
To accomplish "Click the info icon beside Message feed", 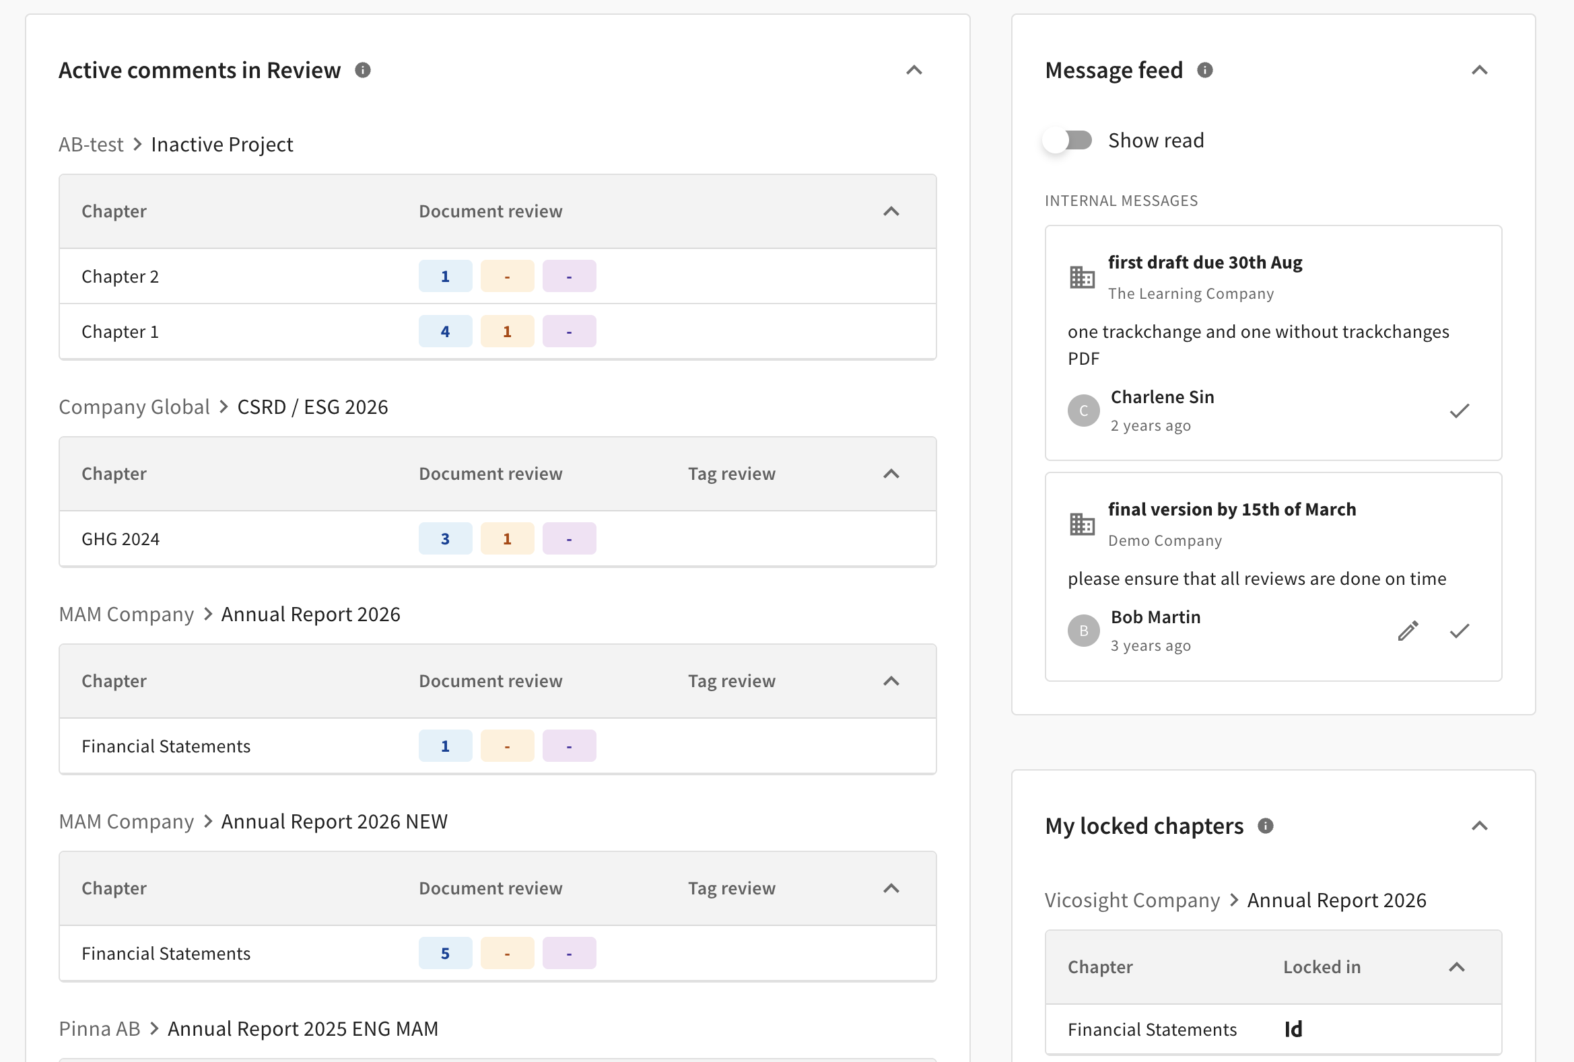I will pyautogui.click(x=1205, y=71).
